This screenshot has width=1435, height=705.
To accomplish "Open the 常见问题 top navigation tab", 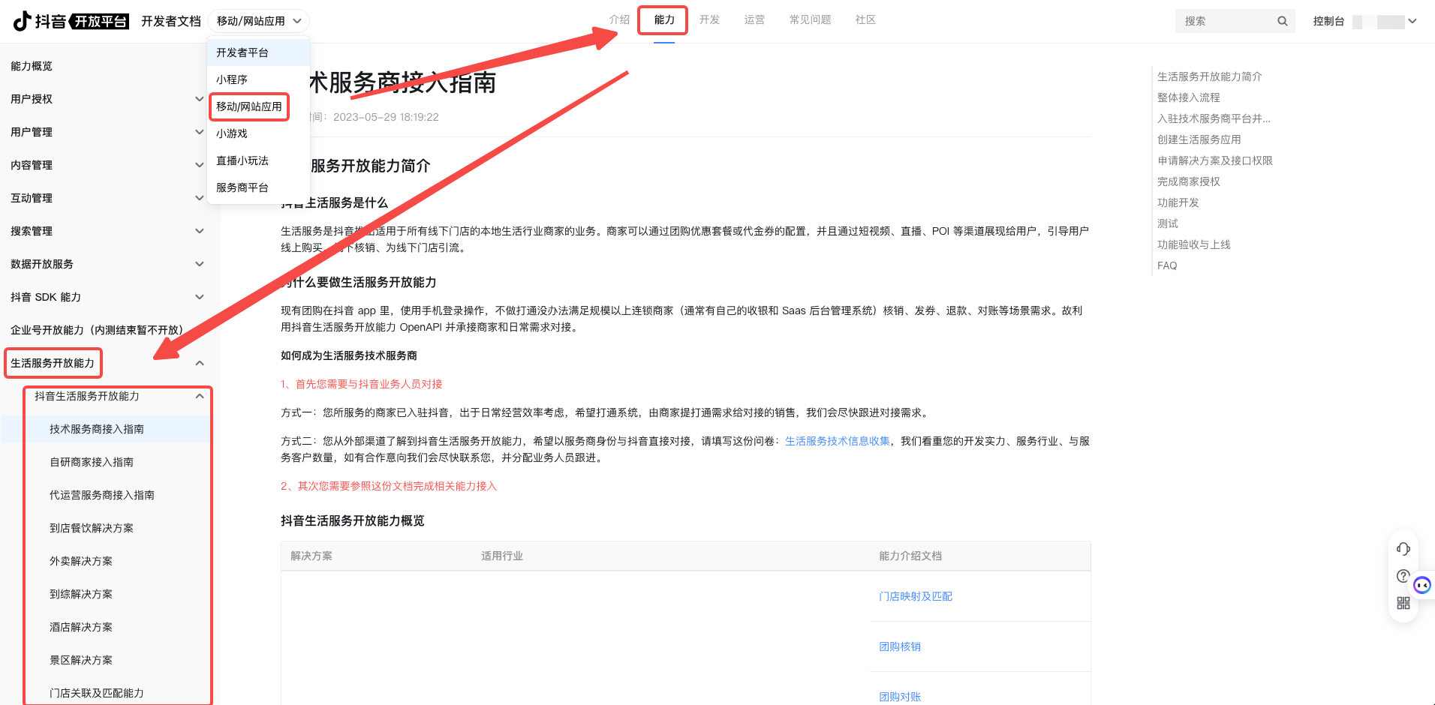I will (x=810, y=19).
